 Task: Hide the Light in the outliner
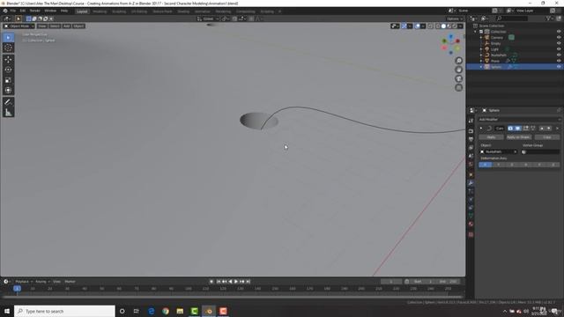[559, 49]
